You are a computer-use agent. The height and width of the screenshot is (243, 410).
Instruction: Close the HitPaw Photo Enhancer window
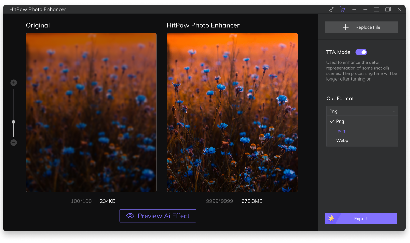pyautogui.click(x=399, y=9)
